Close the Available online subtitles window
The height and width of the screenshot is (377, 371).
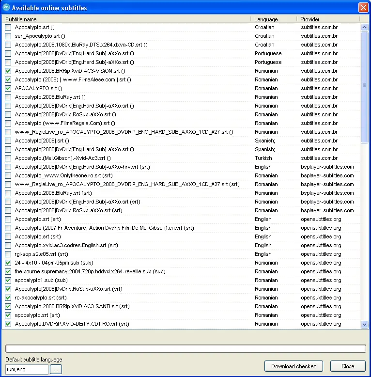click(x=363, y=7)
